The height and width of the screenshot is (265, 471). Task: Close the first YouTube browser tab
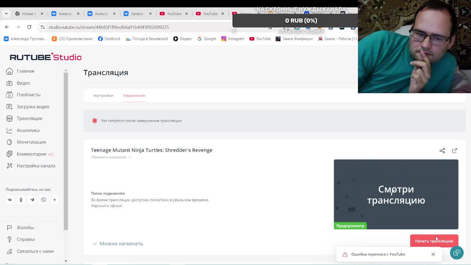[186, 14]
